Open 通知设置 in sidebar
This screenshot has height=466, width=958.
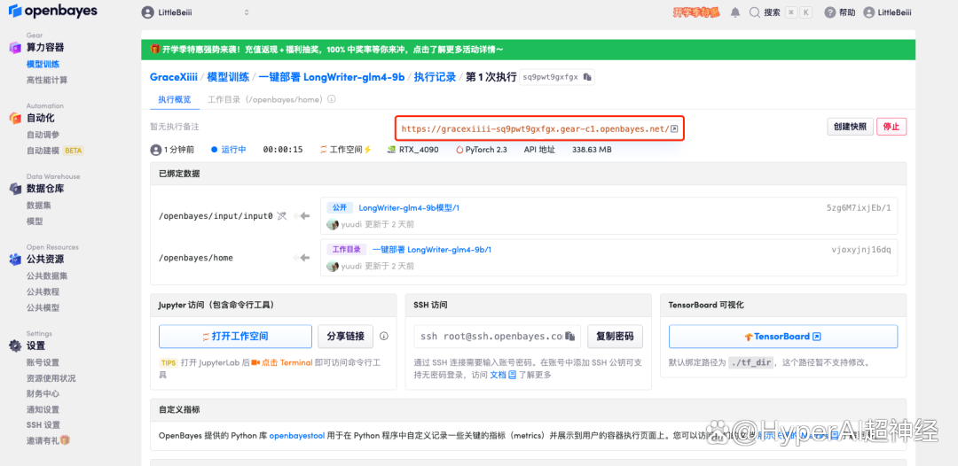pos(43,409)
